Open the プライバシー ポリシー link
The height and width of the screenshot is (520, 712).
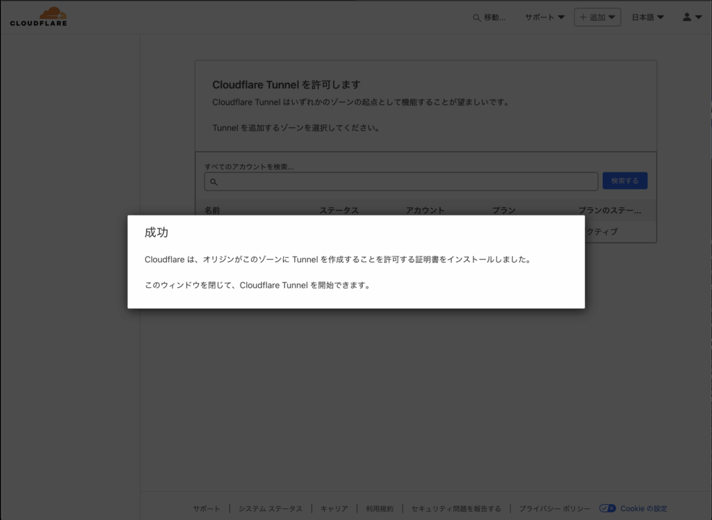point(555,509)
